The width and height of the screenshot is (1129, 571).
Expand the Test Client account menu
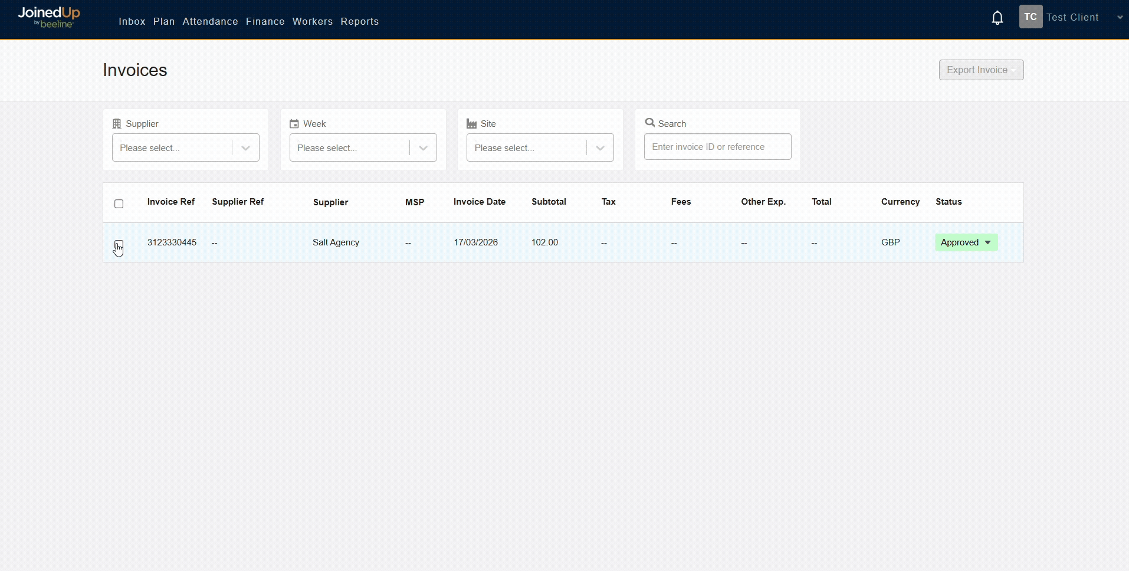click(x=1119, y=18)
